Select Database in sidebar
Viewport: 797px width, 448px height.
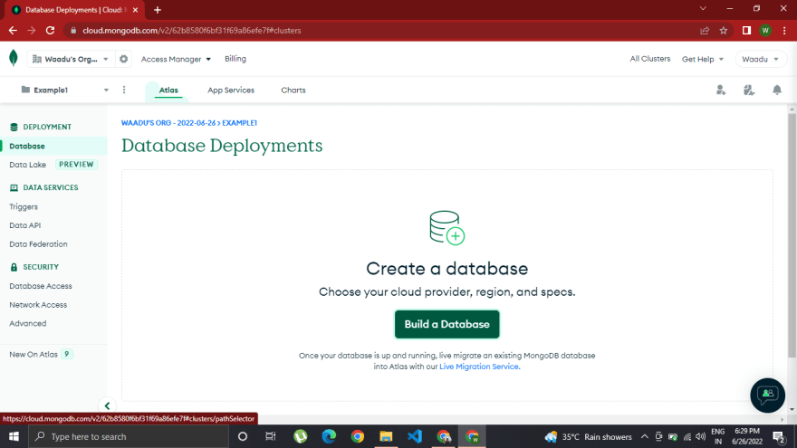point(53,146)
